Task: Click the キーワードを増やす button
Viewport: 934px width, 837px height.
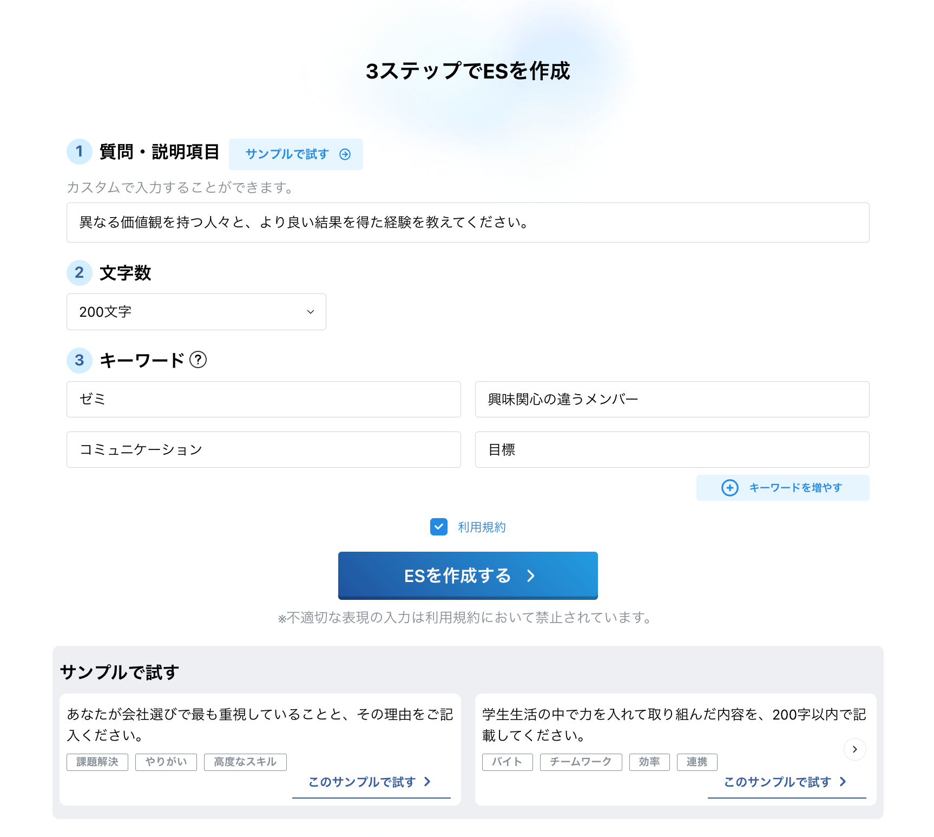Action: tap(782, 488)
